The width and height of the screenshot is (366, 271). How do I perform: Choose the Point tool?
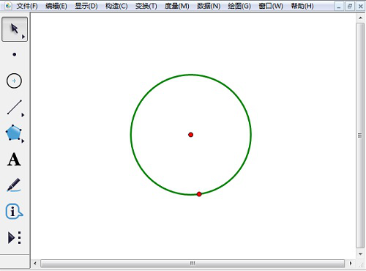(15, 54)
